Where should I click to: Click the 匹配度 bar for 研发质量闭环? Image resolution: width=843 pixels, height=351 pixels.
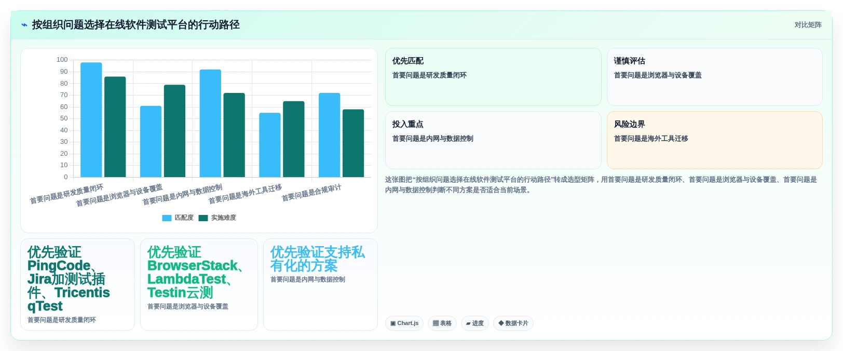coord(91,120)
